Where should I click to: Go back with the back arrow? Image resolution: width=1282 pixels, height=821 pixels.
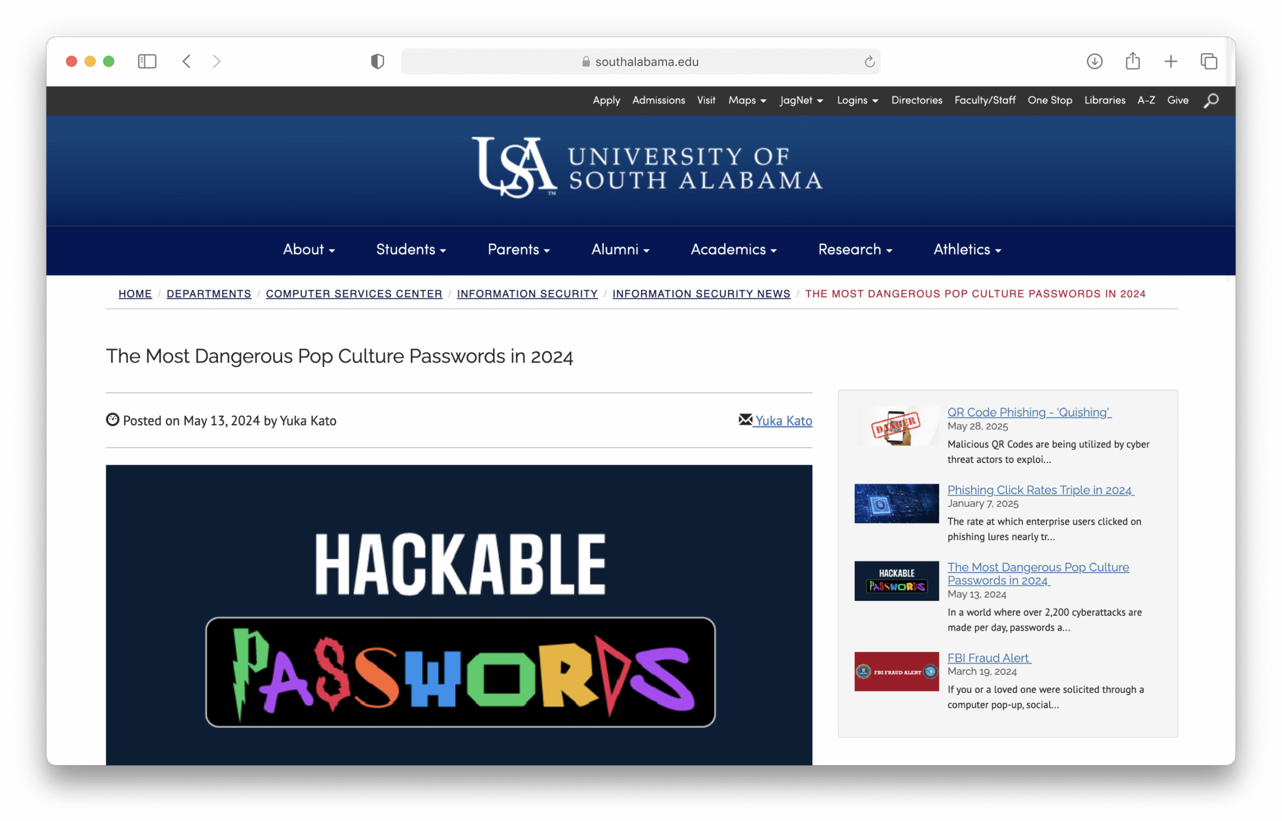187,61
